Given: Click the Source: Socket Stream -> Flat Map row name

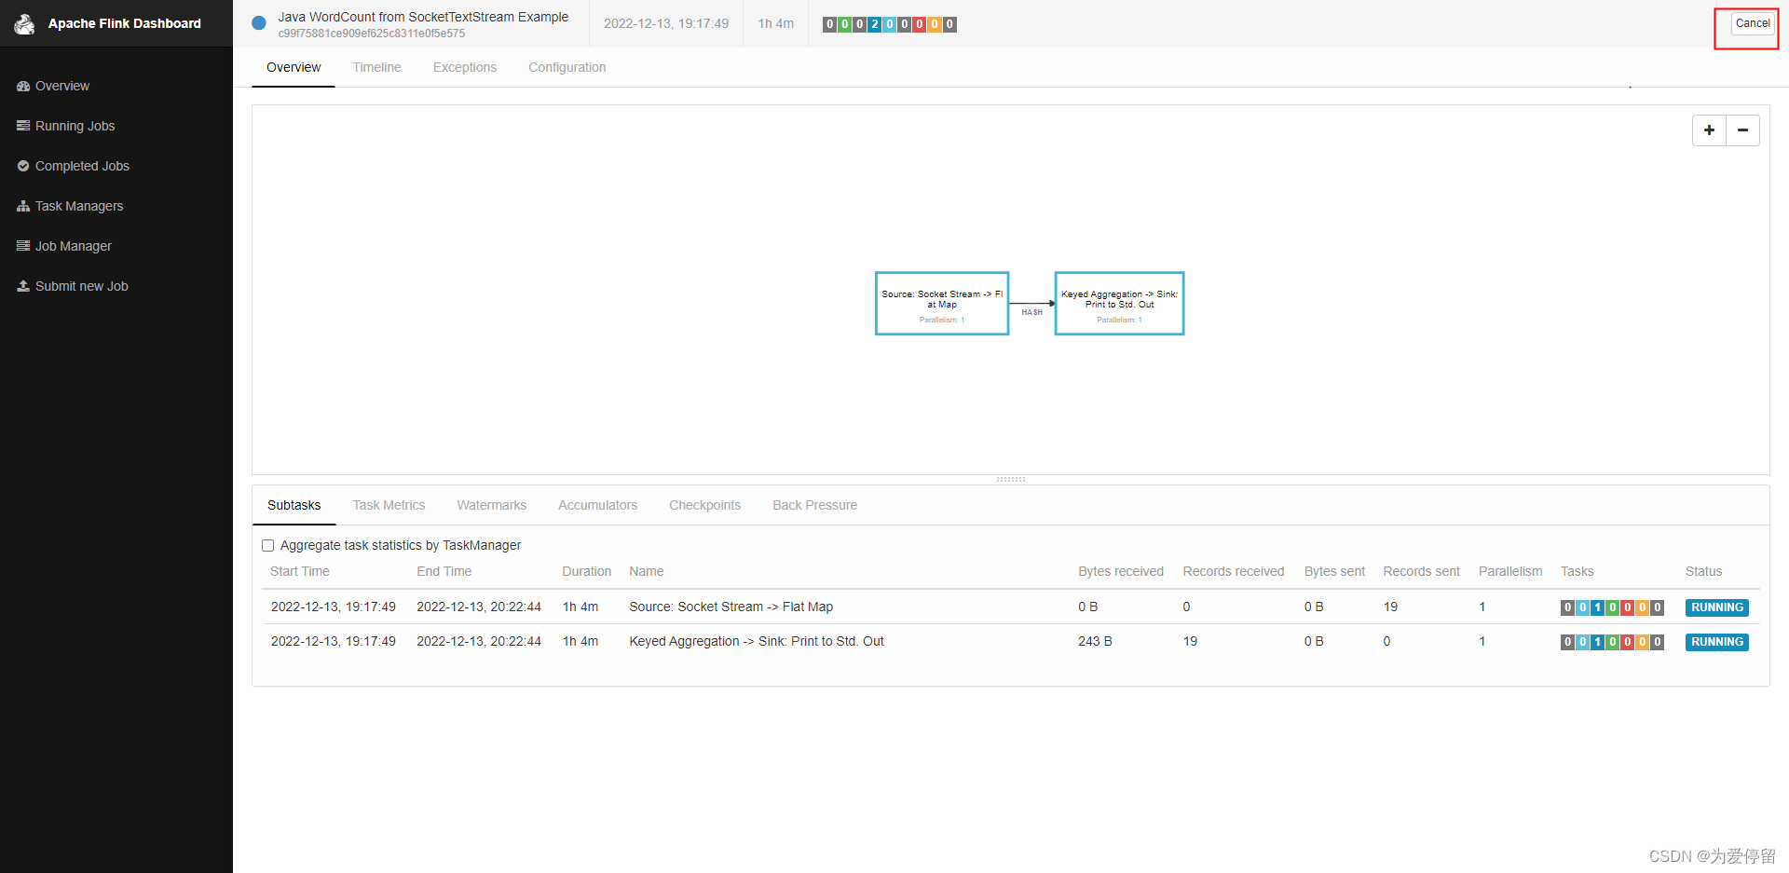Looking at the screenshot, I should 731,607.
